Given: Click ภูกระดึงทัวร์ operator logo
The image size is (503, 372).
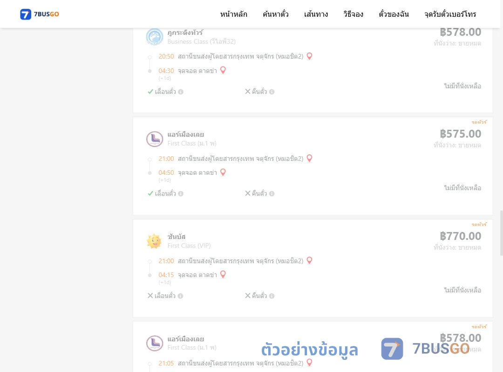Looking at the screenshot, I should click(x=155, y=37).
